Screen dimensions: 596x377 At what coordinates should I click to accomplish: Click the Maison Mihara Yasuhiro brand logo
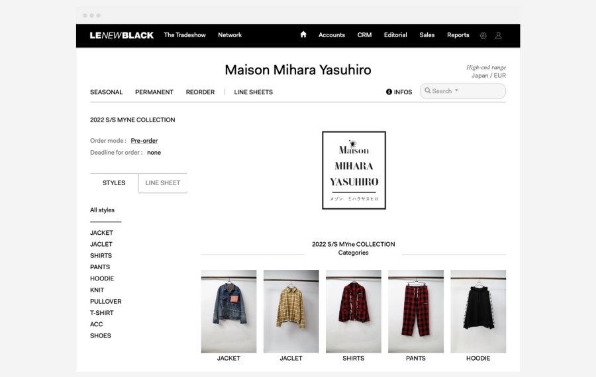tap(354, 170)
